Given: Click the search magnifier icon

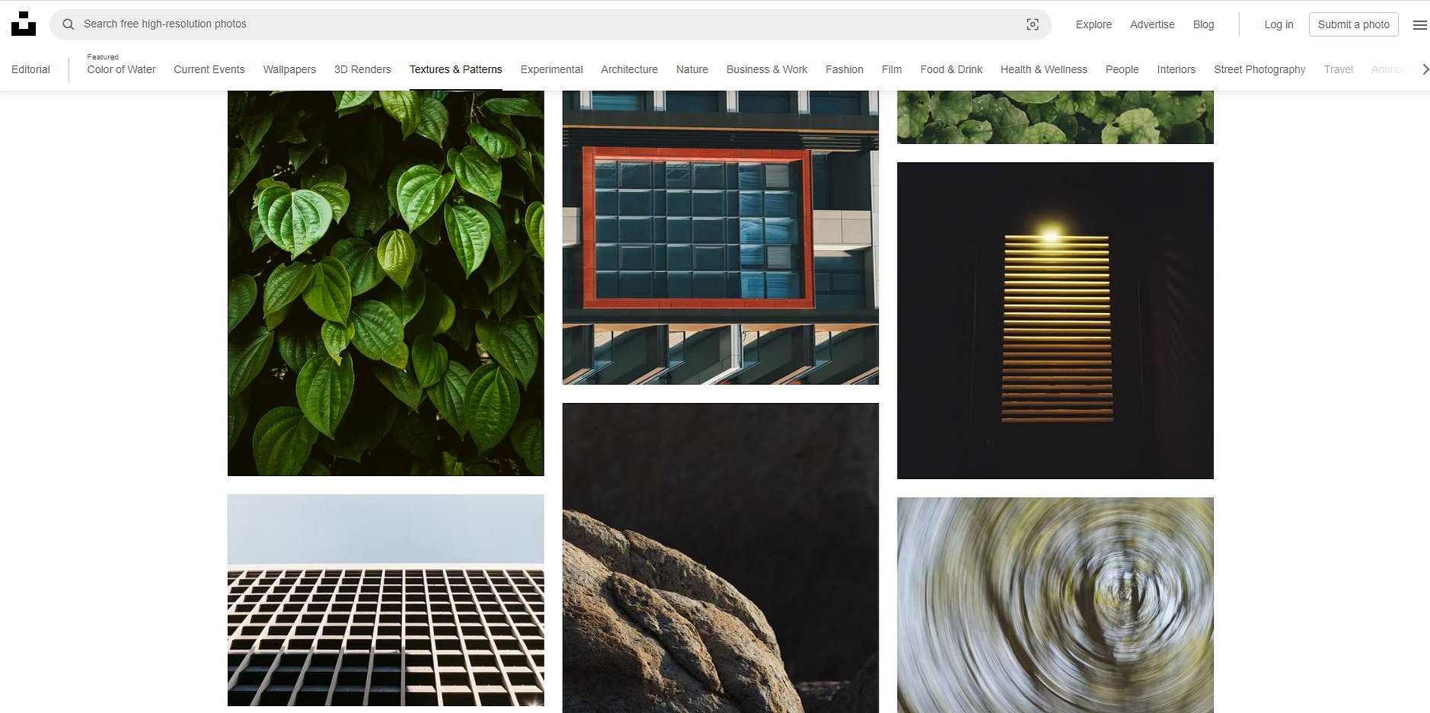Looking at the screenshot, I should pos(69,24).
